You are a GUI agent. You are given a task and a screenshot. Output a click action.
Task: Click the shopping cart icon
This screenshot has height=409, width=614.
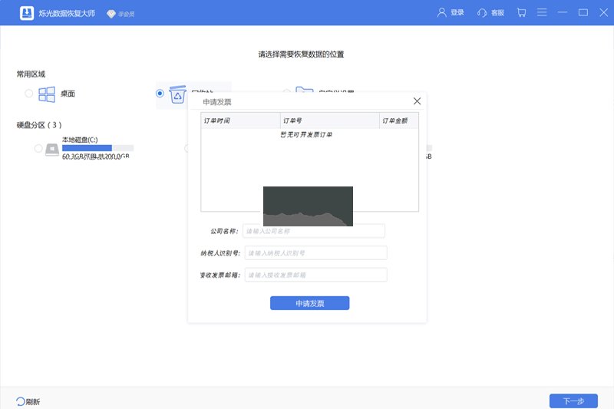pyautogui.click(x=522, y=12)
